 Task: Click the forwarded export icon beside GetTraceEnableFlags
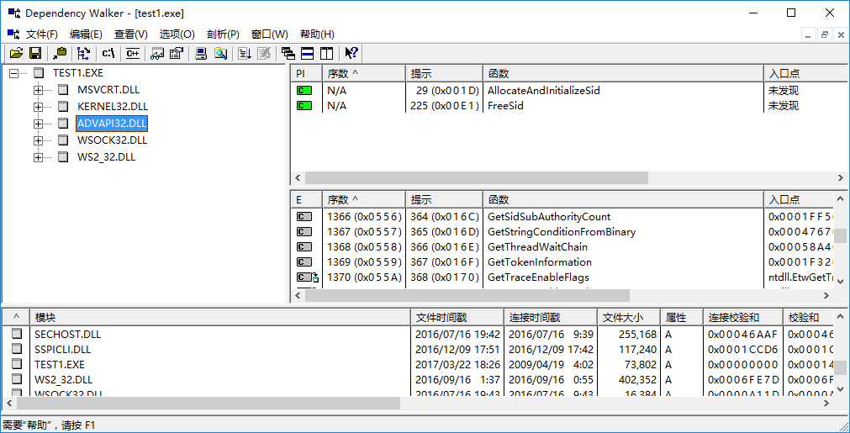point(307,277)
